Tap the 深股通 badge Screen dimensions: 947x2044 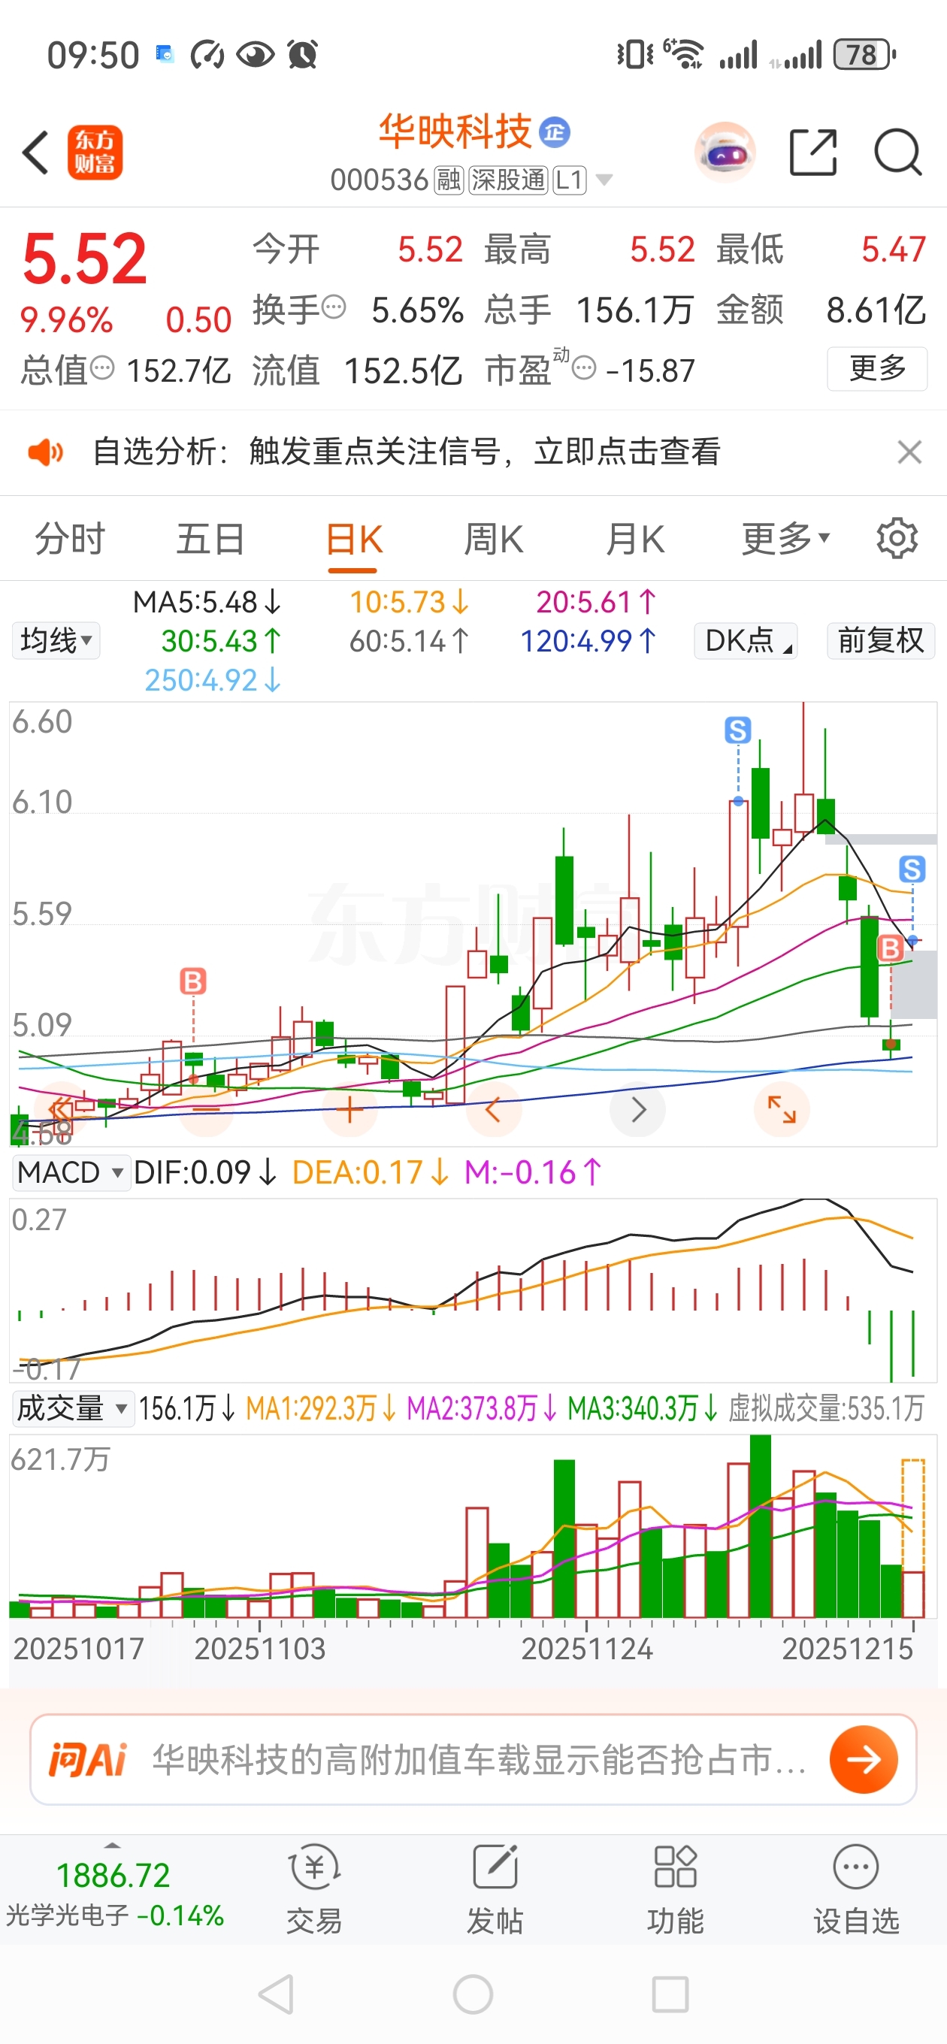click(508, 180)
